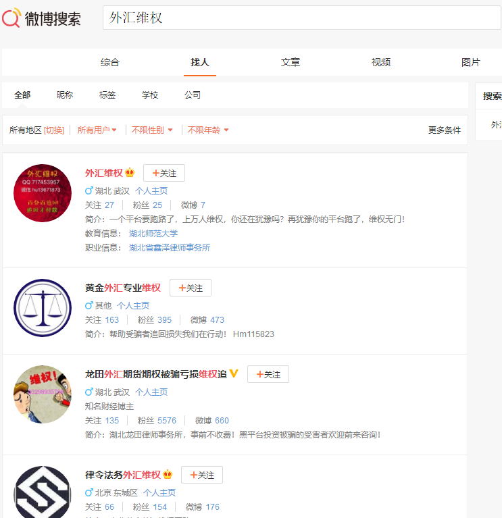Click the search field containing 外汇维权
This screenshot has height=518, width=502.
coord(302,18)
